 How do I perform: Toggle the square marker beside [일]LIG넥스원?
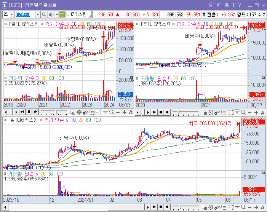[5, 120]
